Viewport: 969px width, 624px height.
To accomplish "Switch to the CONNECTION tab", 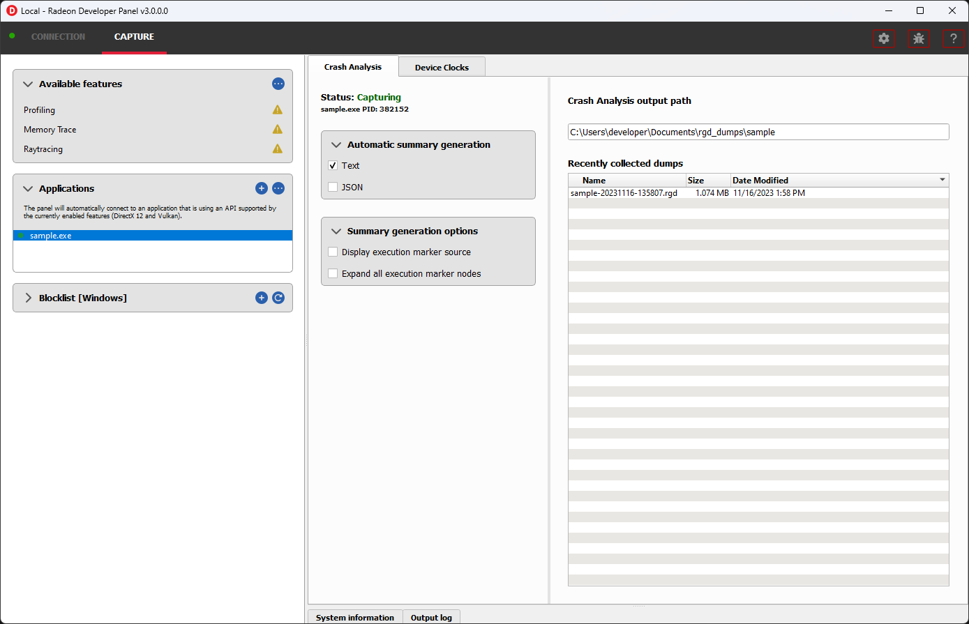I will (59, 37).
